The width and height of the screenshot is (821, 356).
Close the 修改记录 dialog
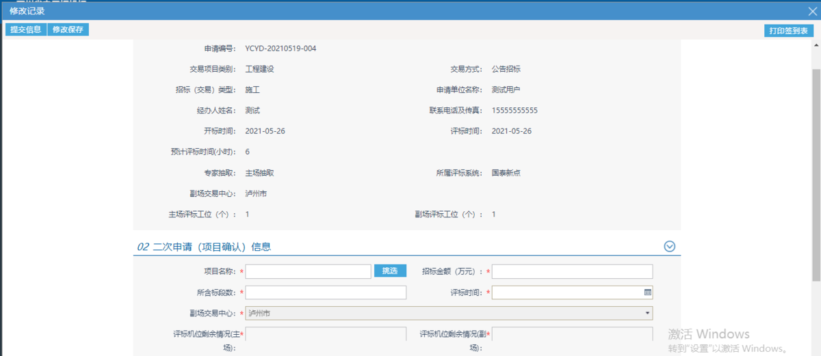click(812, 10)
